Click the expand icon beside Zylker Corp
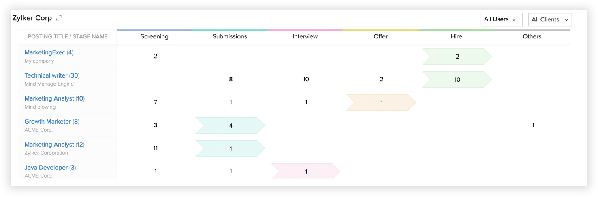 (x=59, y=18)
